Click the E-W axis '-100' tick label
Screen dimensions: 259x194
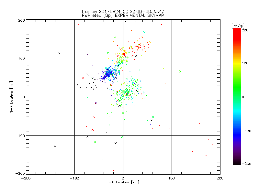(x=74, y=178)
